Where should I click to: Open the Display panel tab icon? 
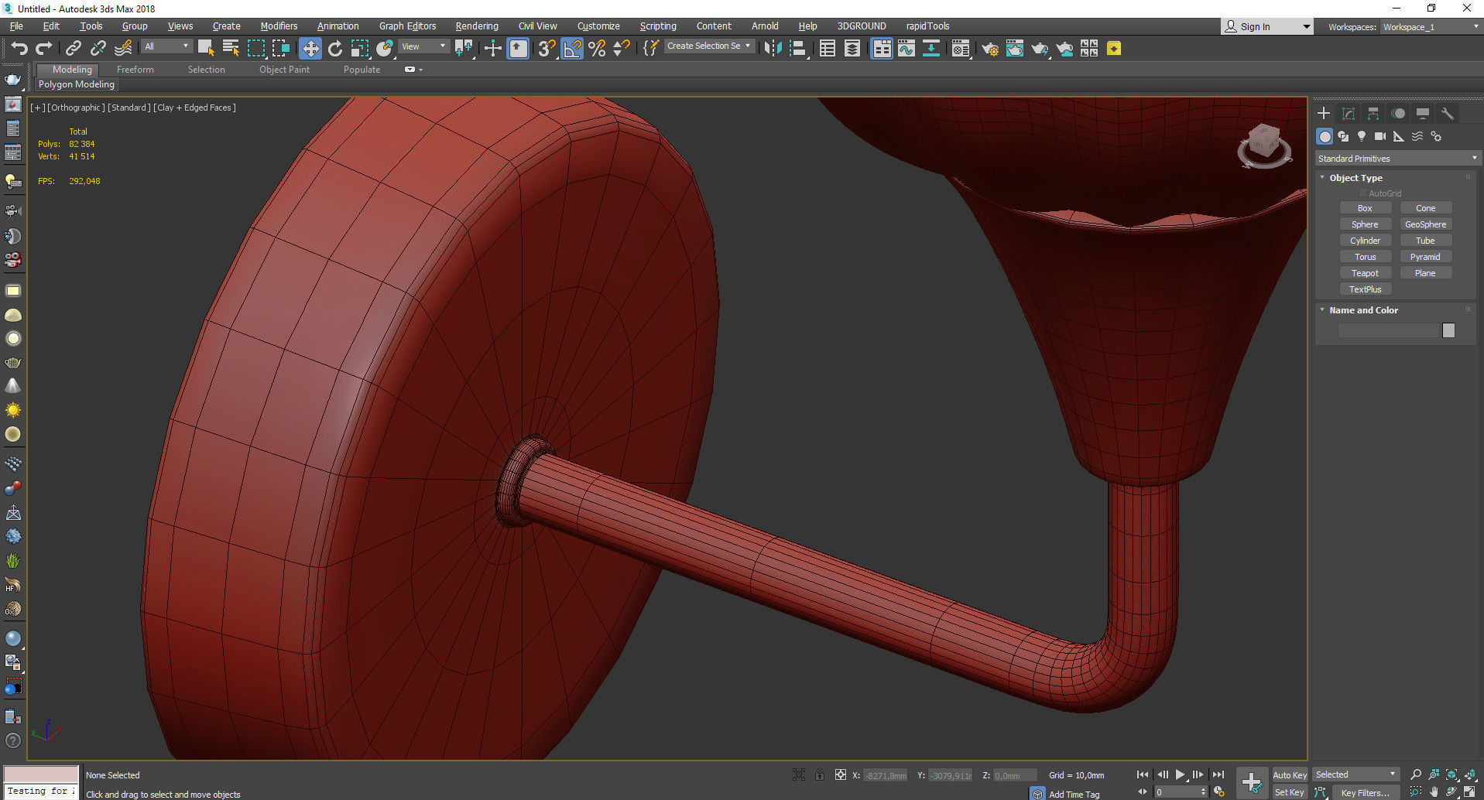1423,114
